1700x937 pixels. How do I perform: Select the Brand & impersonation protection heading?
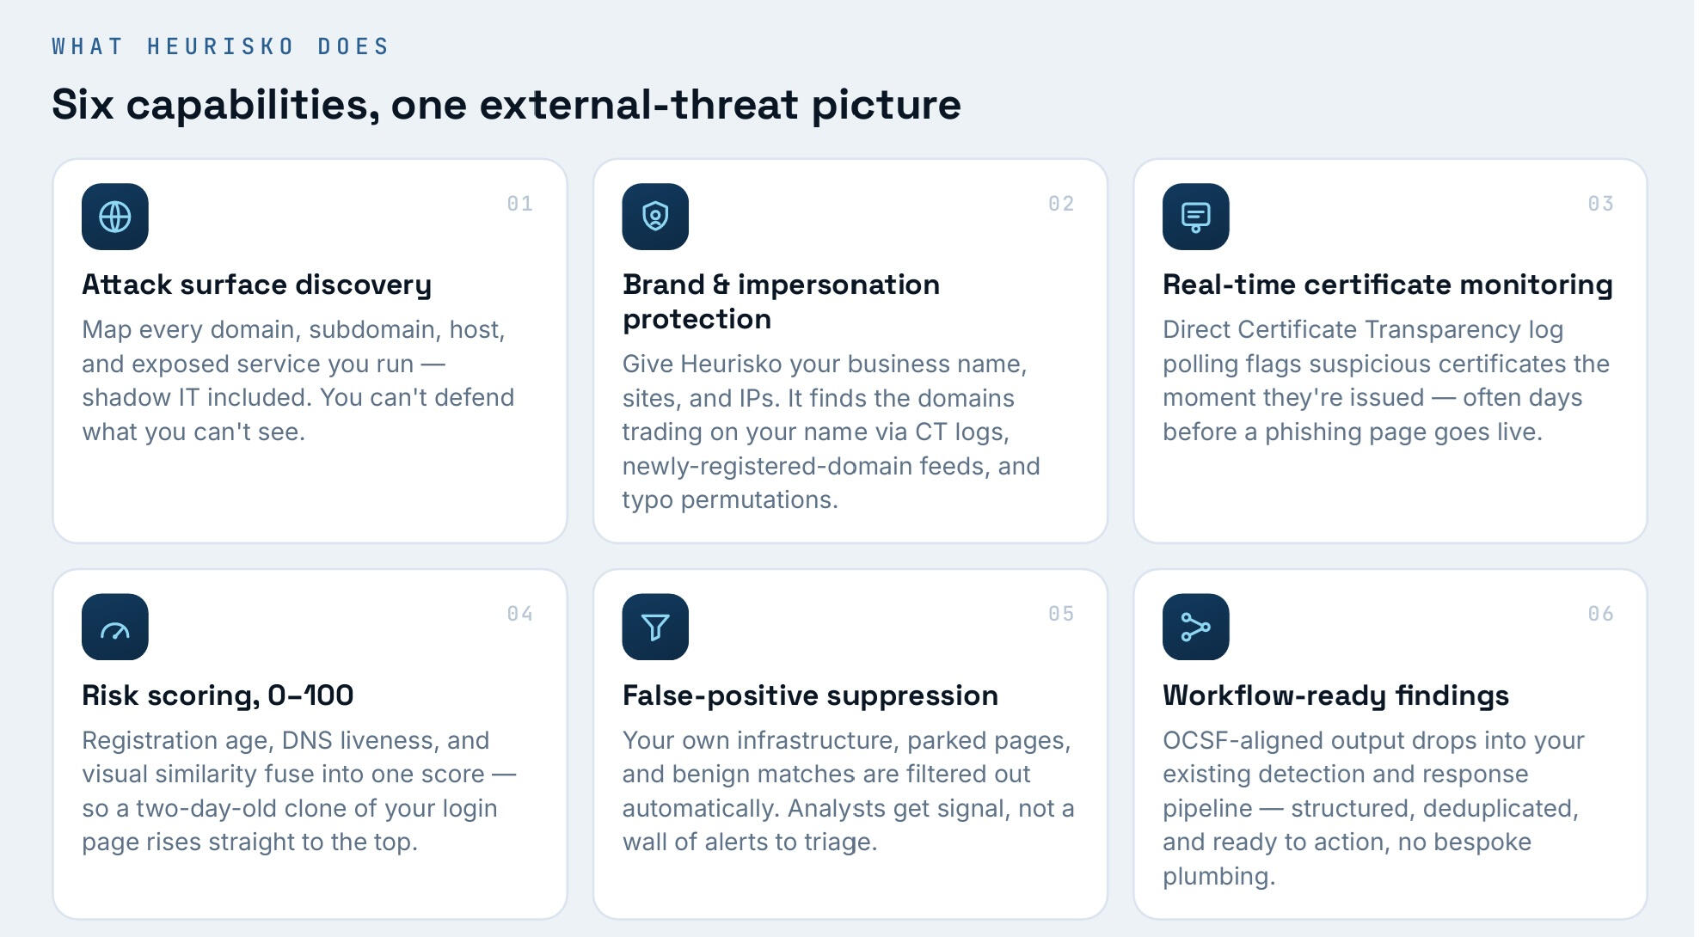point(781,302)
